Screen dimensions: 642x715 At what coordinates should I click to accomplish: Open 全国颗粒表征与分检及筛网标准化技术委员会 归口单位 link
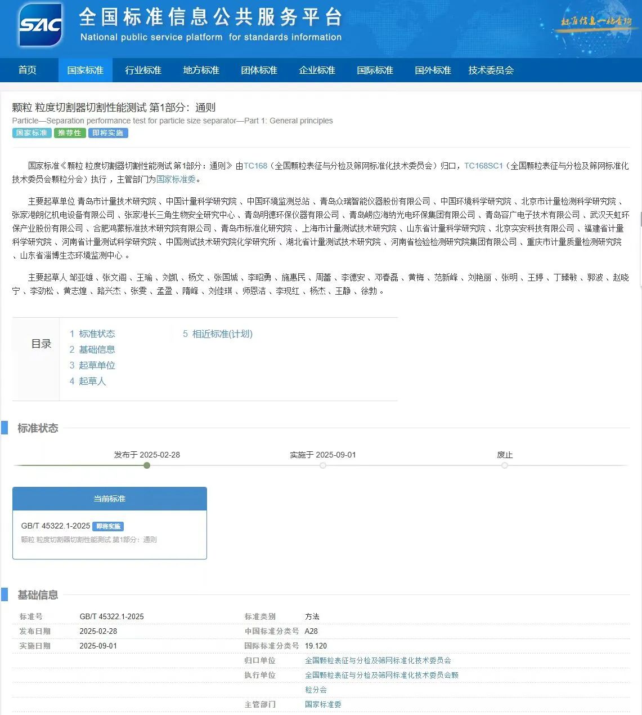378,660
